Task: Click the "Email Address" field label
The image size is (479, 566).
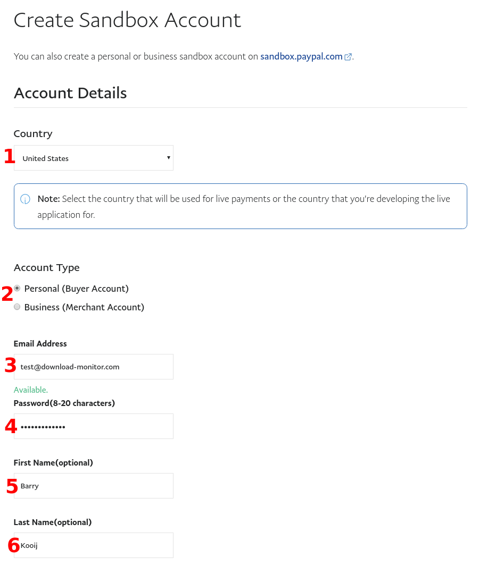Action: 40,344
